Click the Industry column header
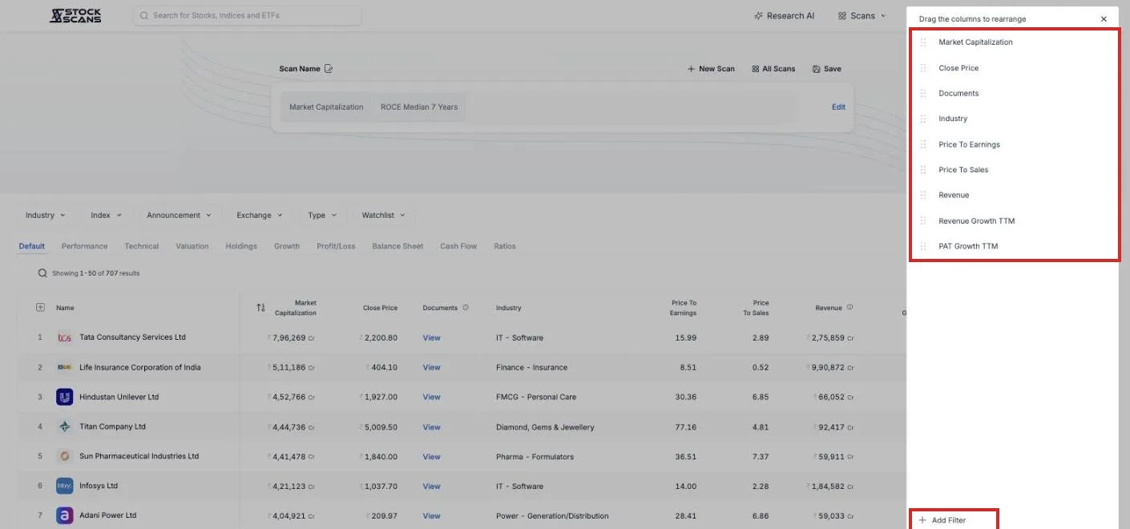This screenshot has width=1130, height=529. pos(508,308)
